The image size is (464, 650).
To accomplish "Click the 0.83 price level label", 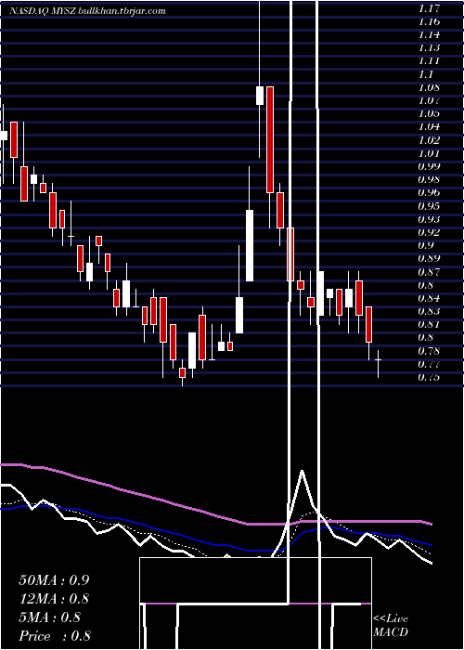I will point(429,311).
